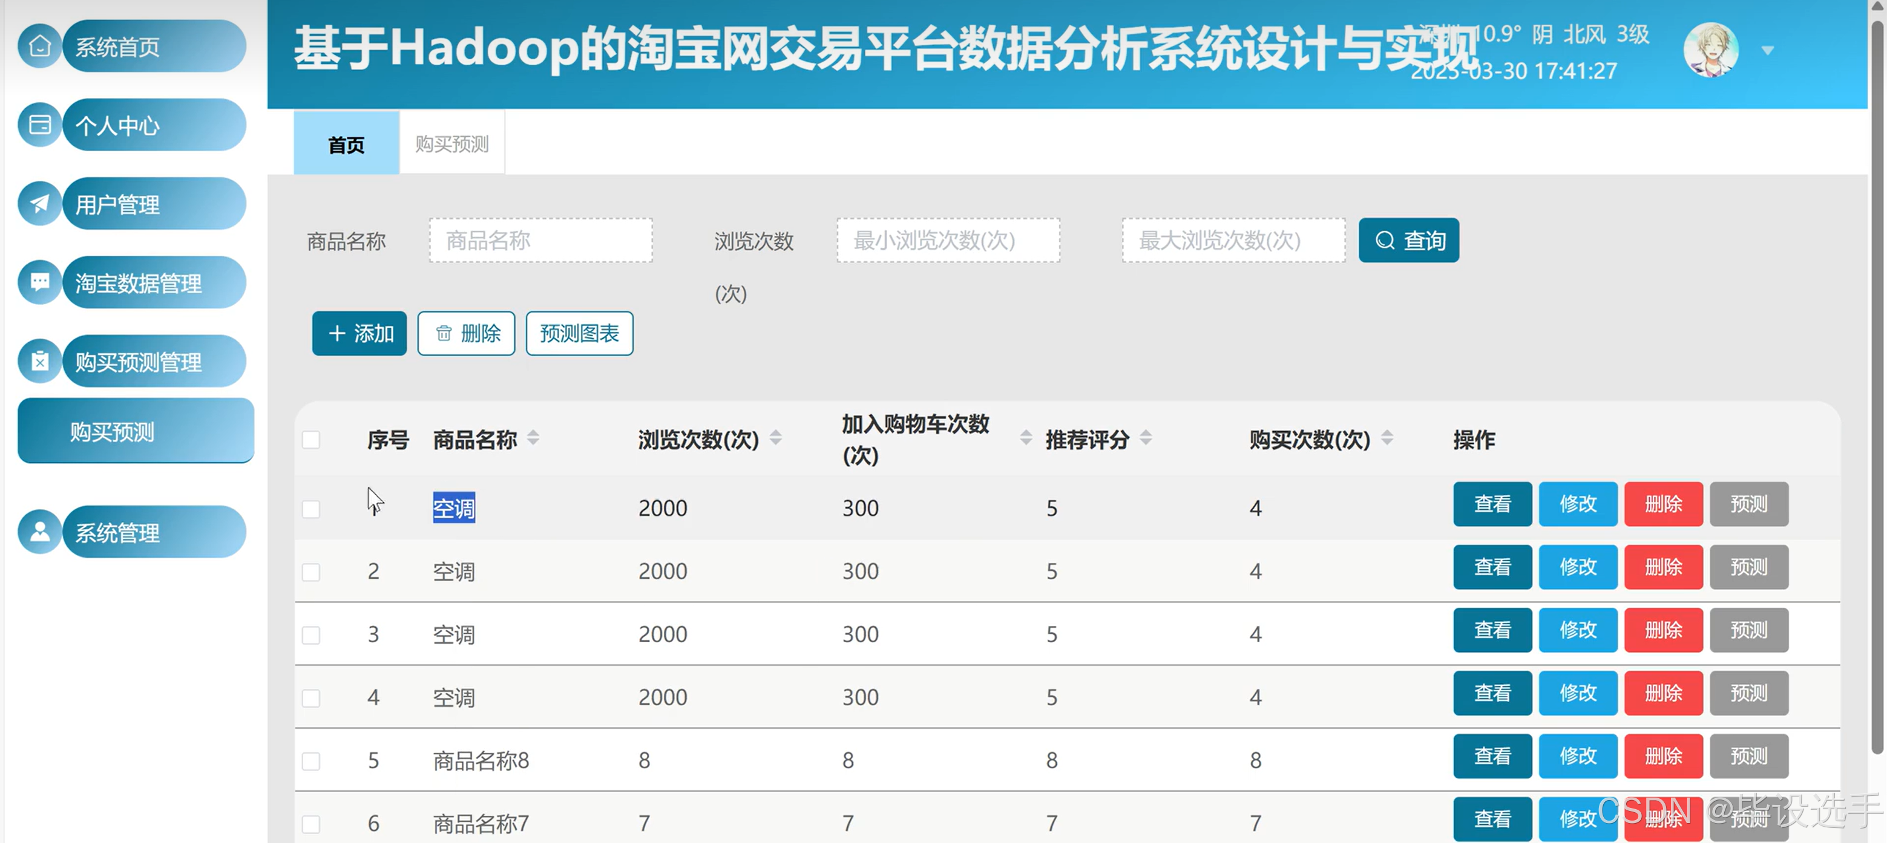Toggle the select-all checkbox in table header
Image resolution: width=1887 pixels, height=843 pixels.
click(x=311, y=440)
